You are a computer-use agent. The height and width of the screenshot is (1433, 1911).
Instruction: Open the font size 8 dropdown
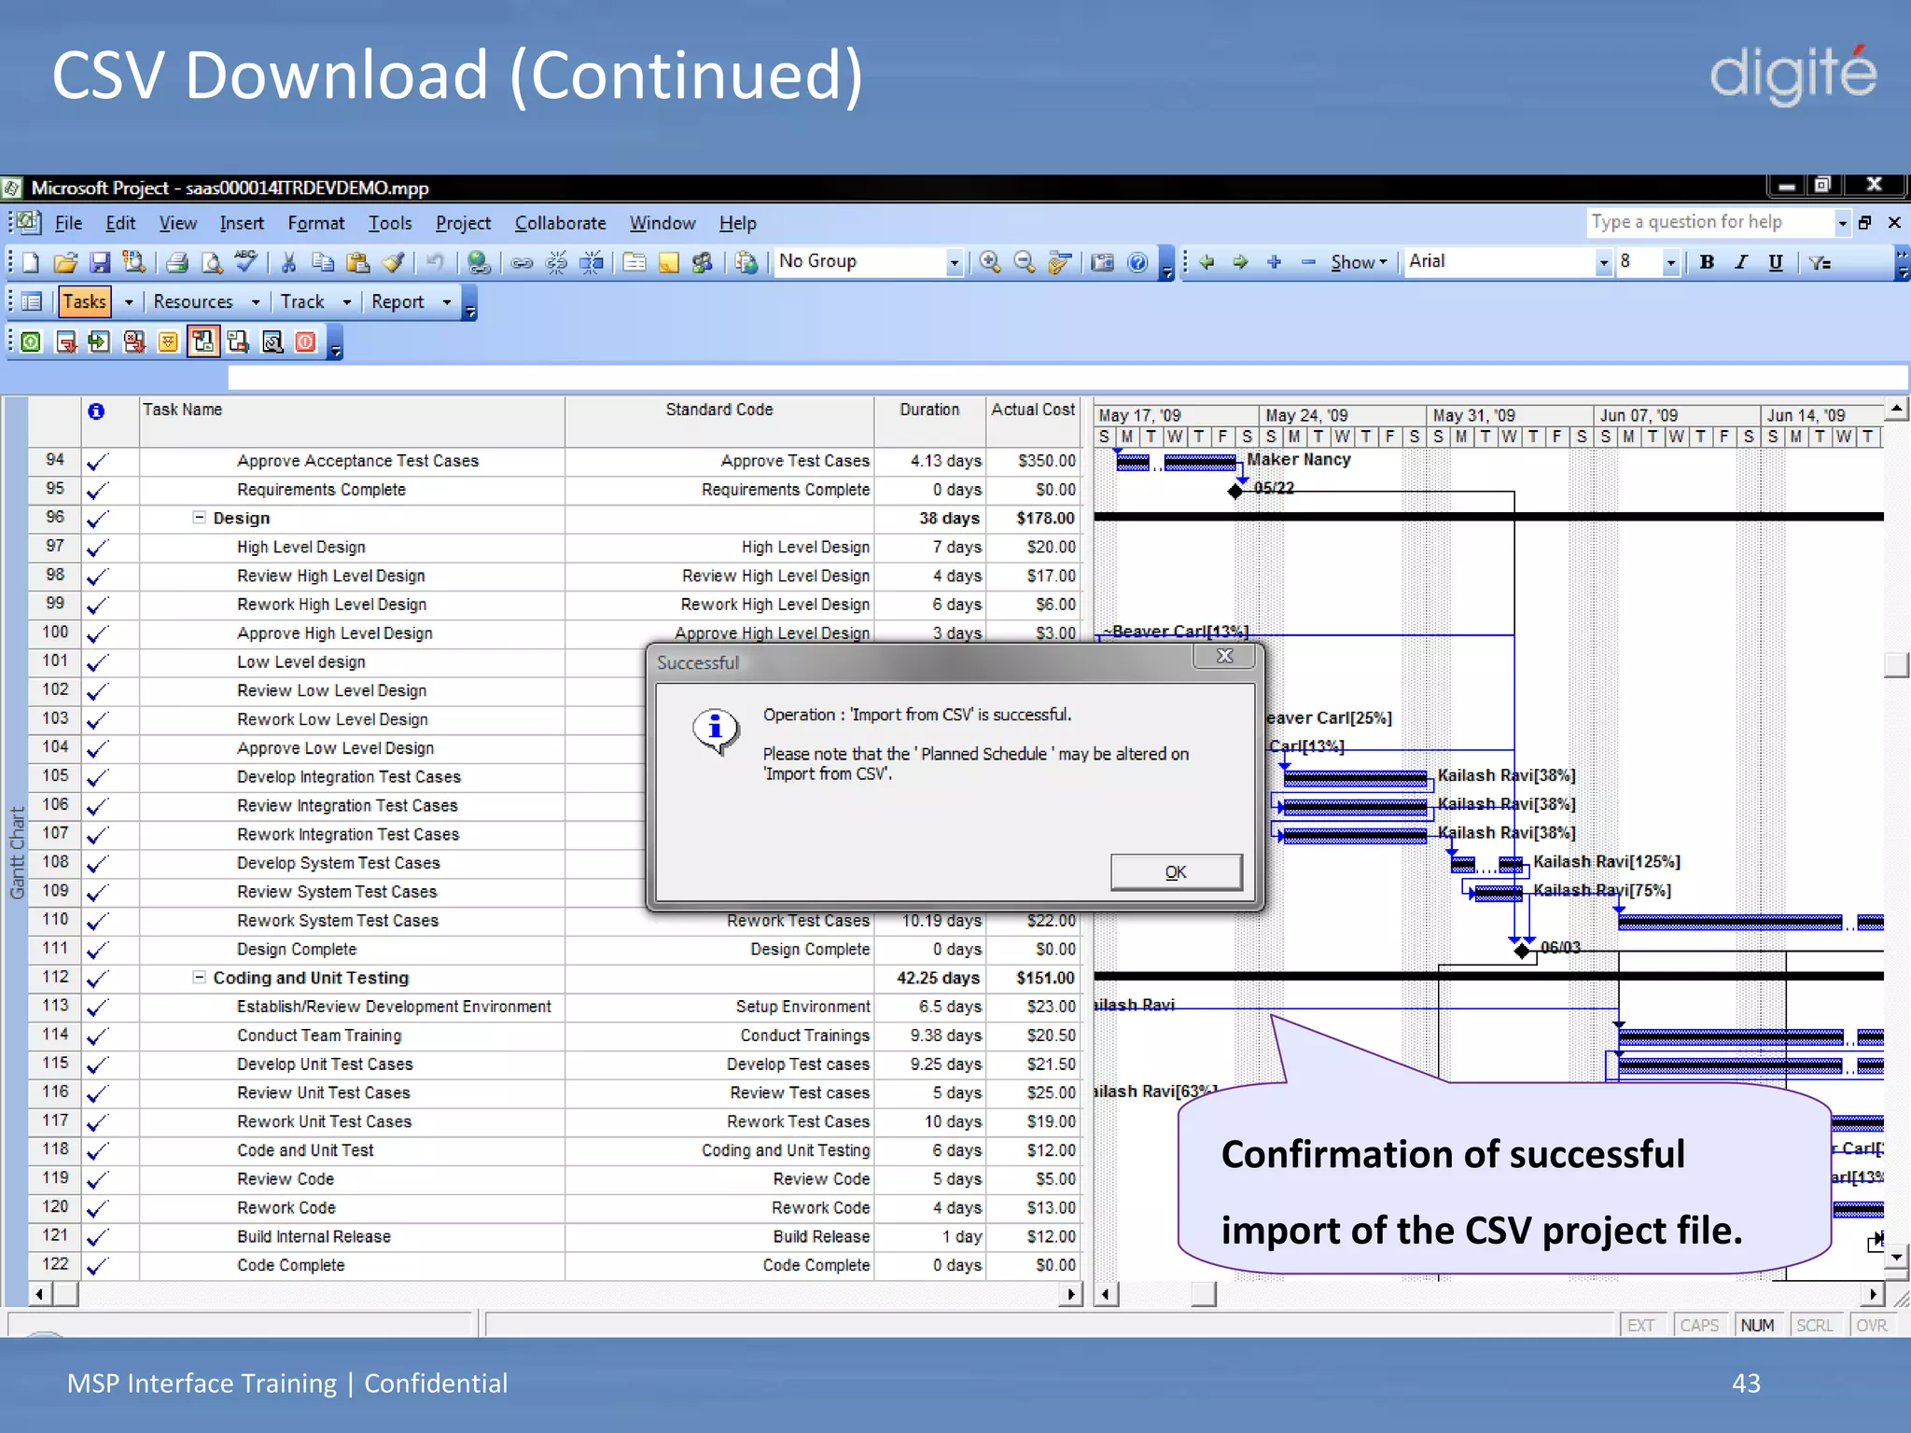(x=1670, y=263)
